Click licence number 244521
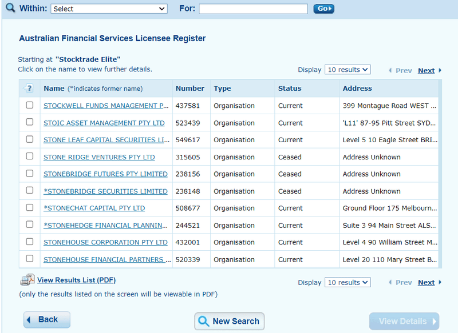 [188, 225]
